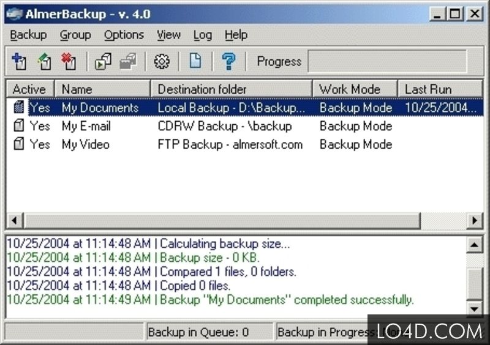Click the 'completed successfully' log line
The width and height of the screenshot is (490, 345).
pyautogui.click(x=210, y=300)
